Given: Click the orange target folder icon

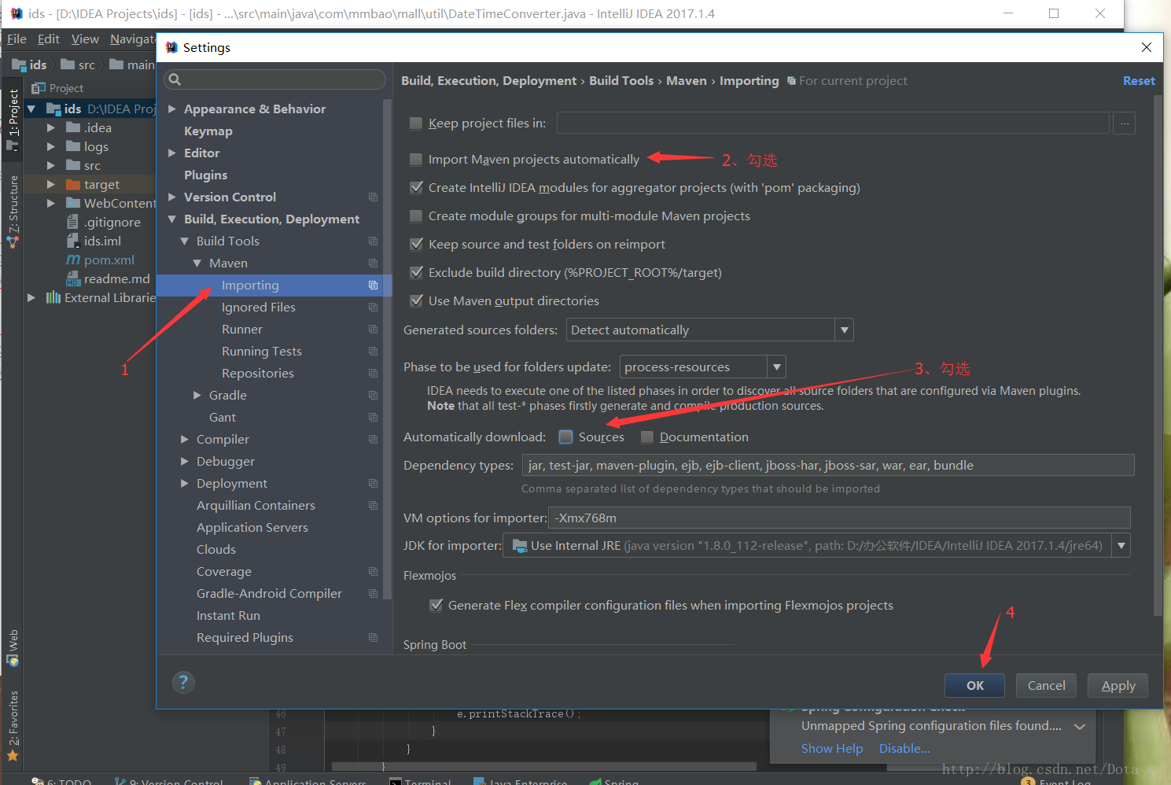Looking at the screenshot, I should 73,184.
